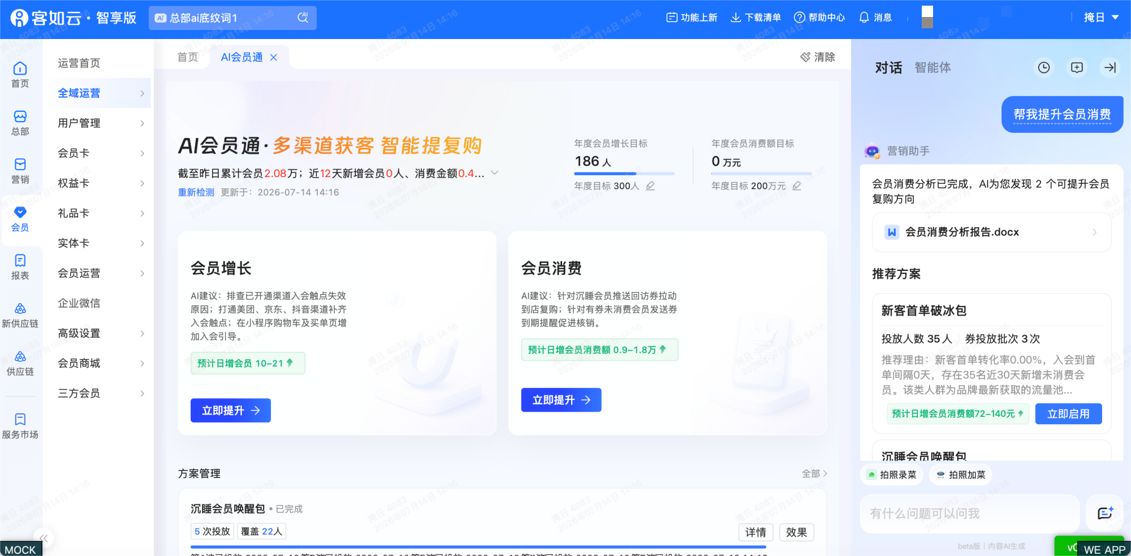
Task: Open 总部 section icon
Action: [20, 123]
